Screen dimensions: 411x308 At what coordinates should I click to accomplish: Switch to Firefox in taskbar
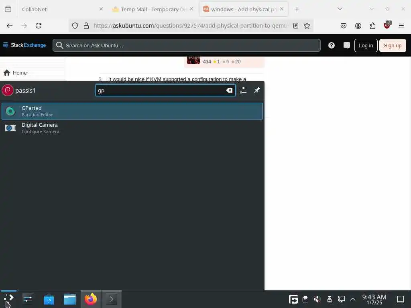[91, 299]
